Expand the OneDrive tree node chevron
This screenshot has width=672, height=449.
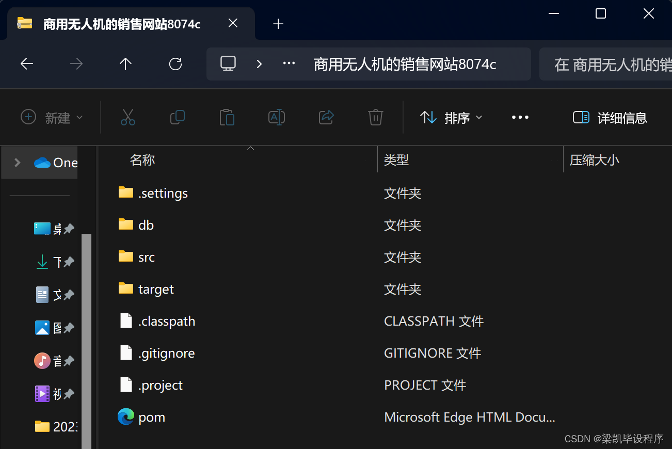coord(18,163)
